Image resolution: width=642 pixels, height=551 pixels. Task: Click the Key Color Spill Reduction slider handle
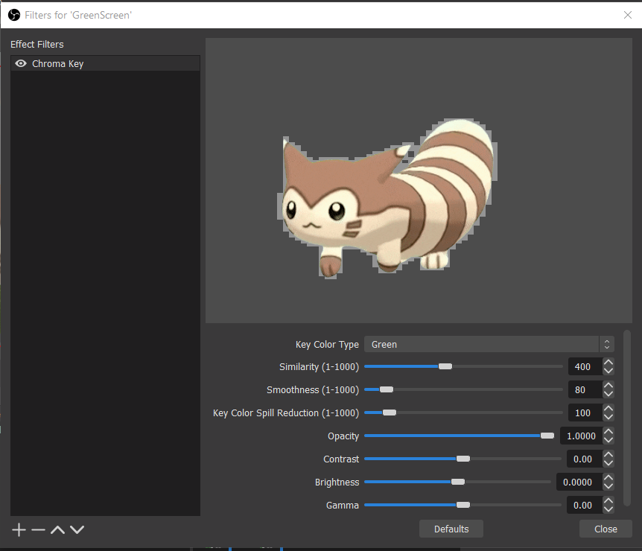[390, 413]
